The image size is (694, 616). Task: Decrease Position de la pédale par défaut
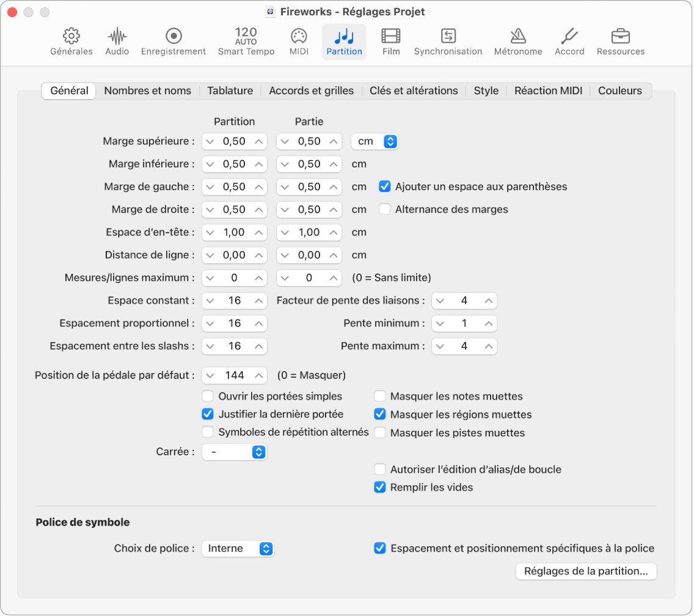(x=210, y=376)
